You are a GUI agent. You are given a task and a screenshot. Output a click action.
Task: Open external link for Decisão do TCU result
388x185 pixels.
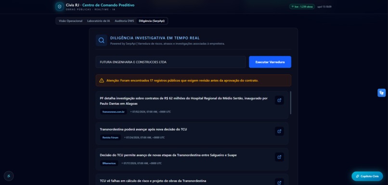(x=279, y=157)
